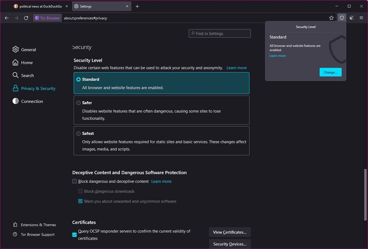Screen dimensions: 368x249
Task: Bookmark this page via the star icon
Action: [331, 18]
